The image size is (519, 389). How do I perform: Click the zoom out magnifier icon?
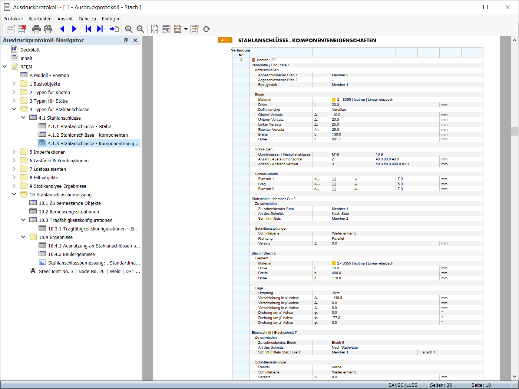140,29
